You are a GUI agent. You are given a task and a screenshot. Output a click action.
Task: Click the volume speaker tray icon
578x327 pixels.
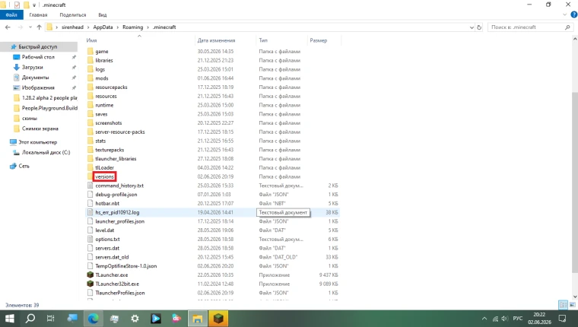[x=505, y=319]
